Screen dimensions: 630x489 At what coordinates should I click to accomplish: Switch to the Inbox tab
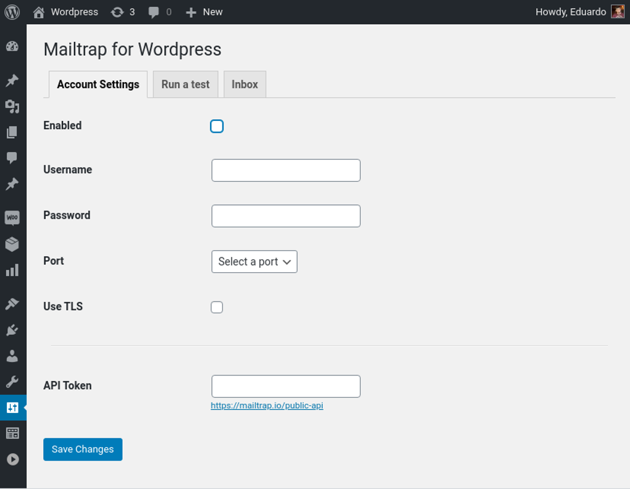pos(245,85)
